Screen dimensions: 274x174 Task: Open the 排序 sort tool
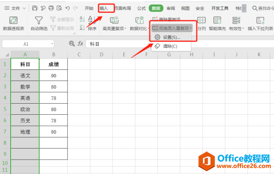92,24
